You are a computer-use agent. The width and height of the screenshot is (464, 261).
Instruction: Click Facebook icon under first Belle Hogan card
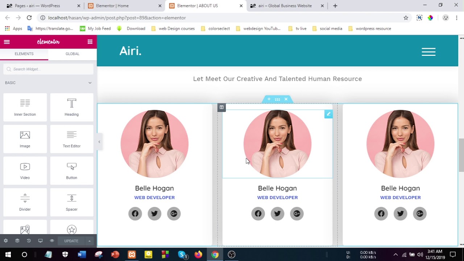coord(135,214)
